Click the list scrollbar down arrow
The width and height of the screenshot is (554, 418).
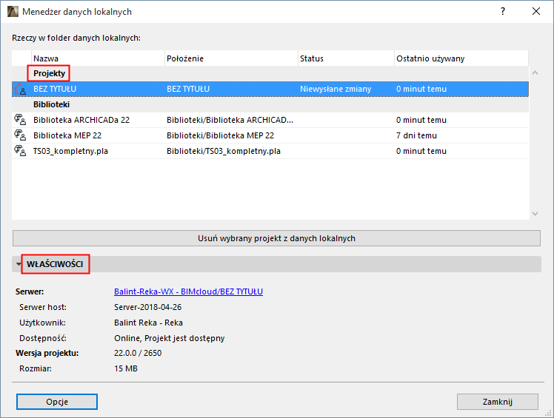pos(535,214)
